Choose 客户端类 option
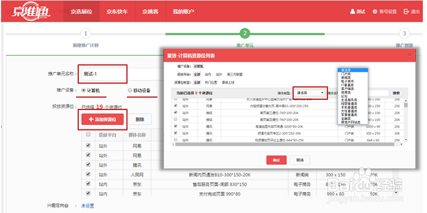Image resolution: width=427 pixels, height=213 pixels. click(x=353, y=89)
